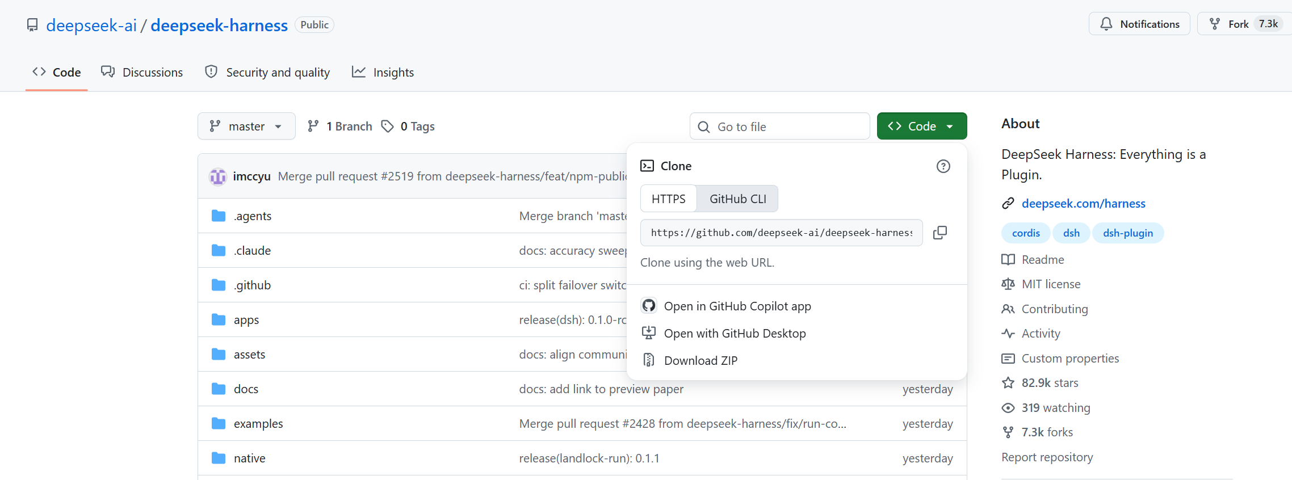Open the .claude folder name

click(x=252, y=250)
